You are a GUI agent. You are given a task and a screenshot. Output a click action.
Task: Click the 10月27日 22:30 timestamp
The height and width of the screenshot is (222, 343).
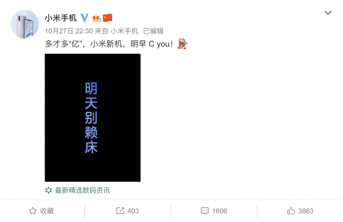[69, 31]
